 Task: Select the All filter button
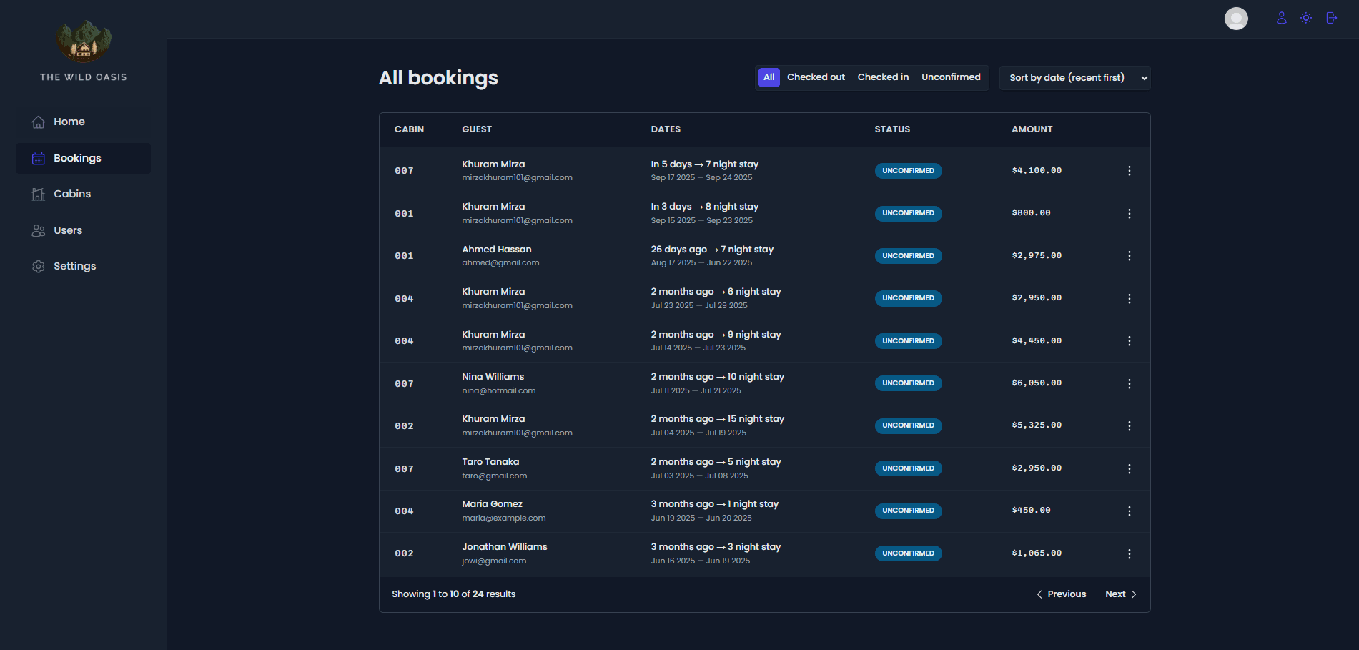pyautogui.click(x=769, y=77)
